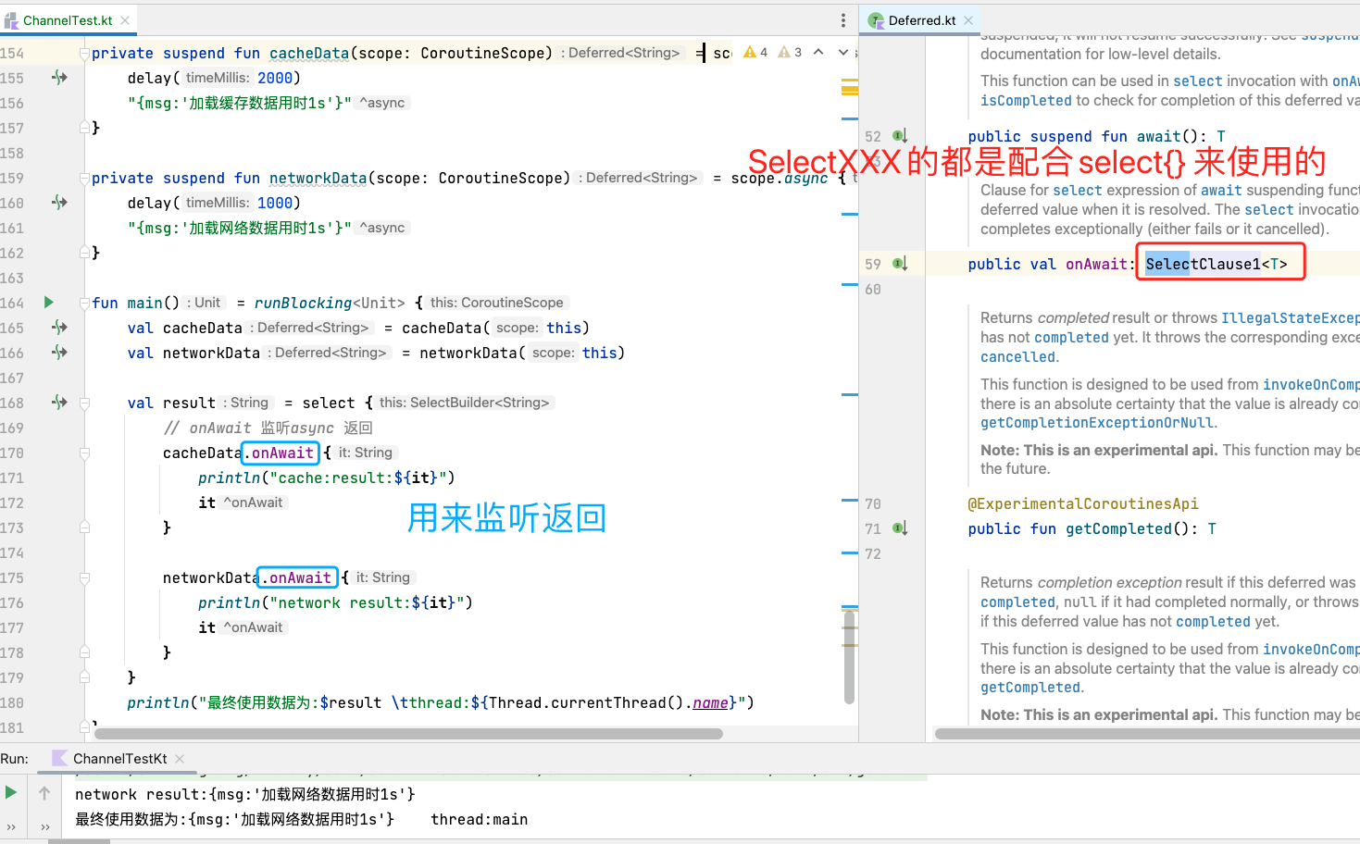Collapse fold end marker on line 157
1360x844 pixels.
point(84,127)
